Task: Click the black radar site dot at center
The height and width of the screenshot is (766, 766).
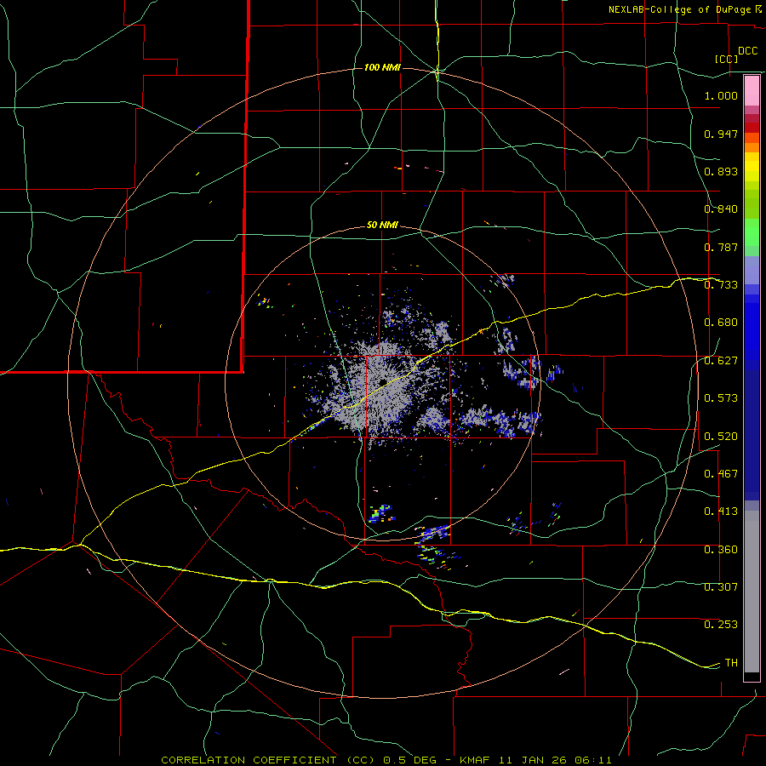Action: [383, 382]
